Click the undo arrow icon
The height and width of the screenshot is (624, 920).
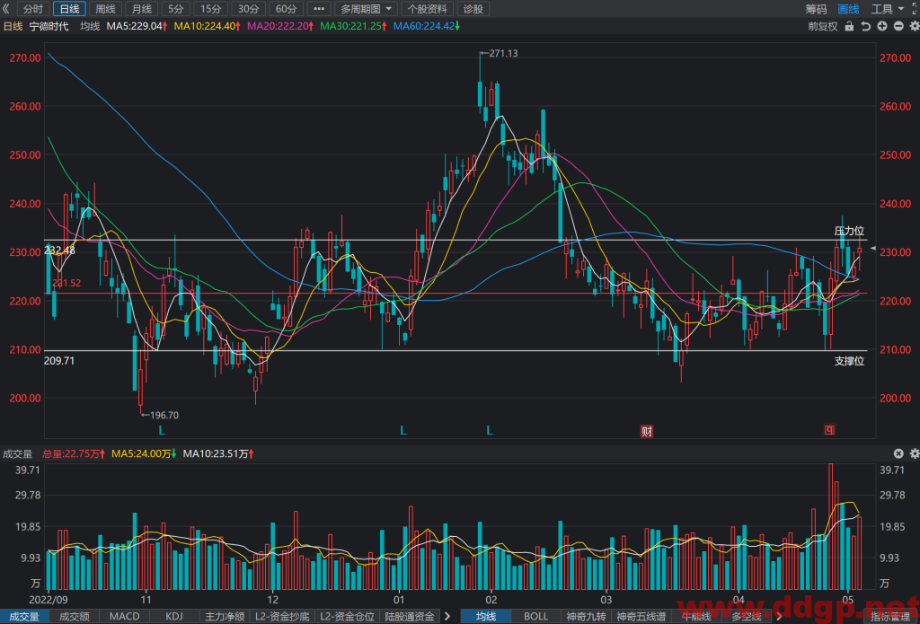point(865,26)
